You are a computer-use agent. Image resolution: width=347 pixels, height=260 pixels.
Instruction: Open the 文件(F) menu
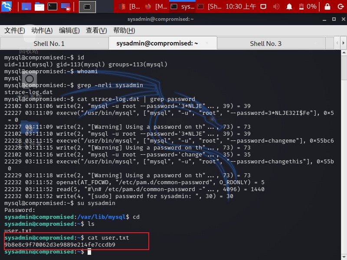15,30
